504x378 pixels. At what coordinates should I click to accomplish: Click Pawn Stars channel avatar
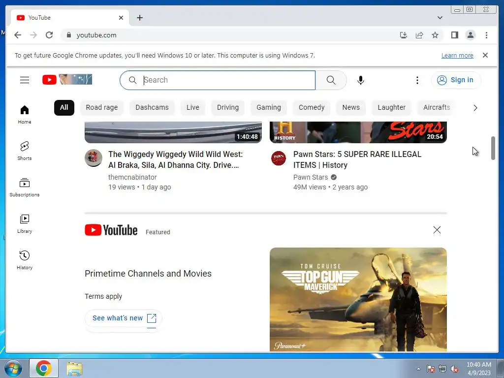click(x=279, y=158)
